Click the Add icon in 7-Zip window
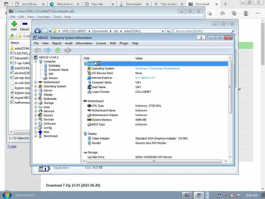The image size is (265, 199). tap(14, 24)
